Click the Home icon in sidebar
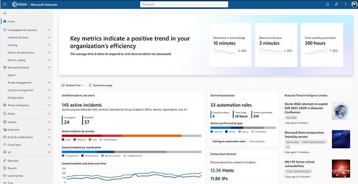 4,22
